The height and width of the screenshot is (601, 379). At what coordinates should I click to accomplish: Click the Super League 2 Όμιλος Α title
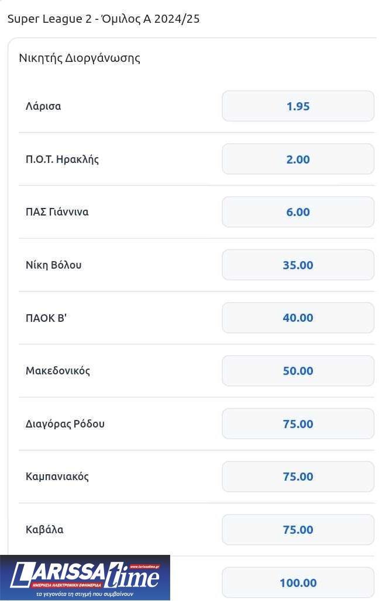104,19
